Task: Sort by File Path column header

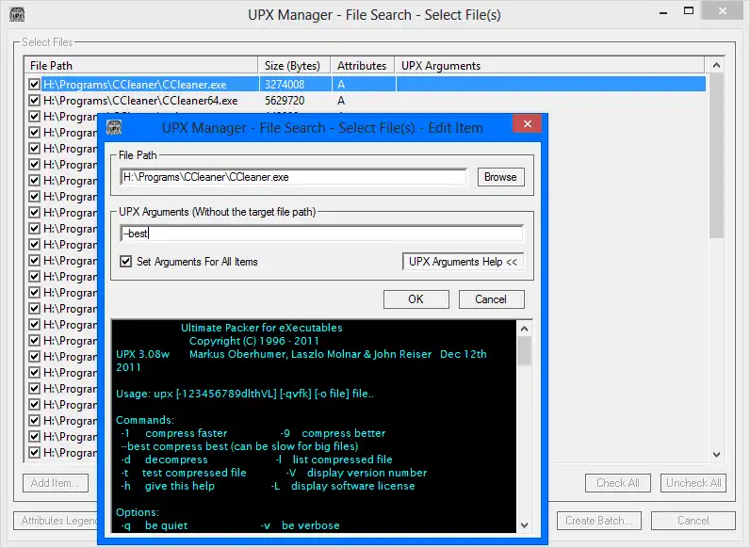Action: [141, 66]
